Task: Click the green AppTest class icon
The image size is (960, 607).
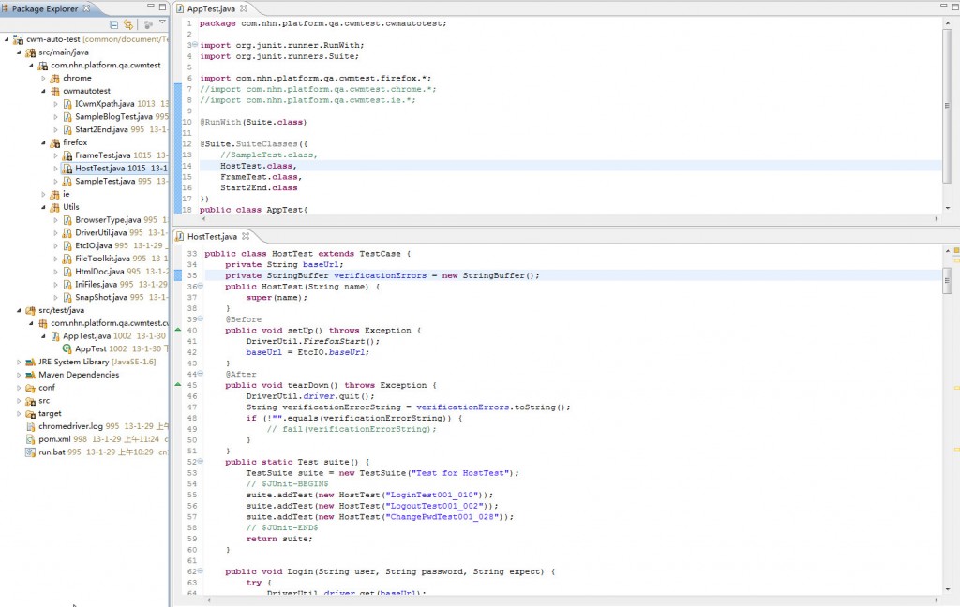Action: (x=67, y=348)
